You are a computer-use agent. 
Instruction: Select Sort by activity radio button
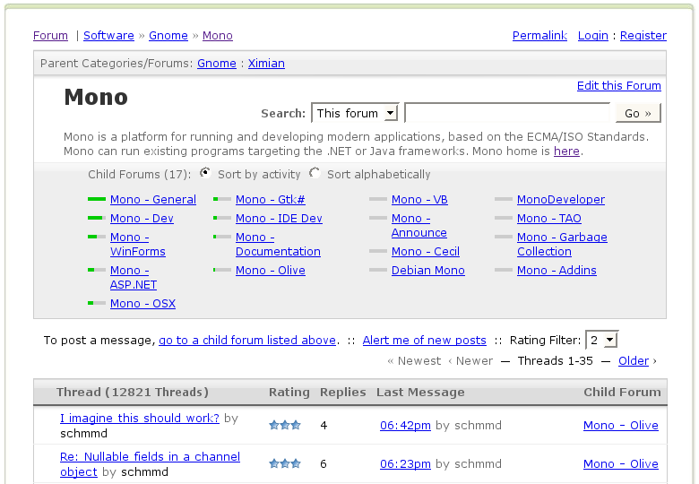tap(205, 173)
